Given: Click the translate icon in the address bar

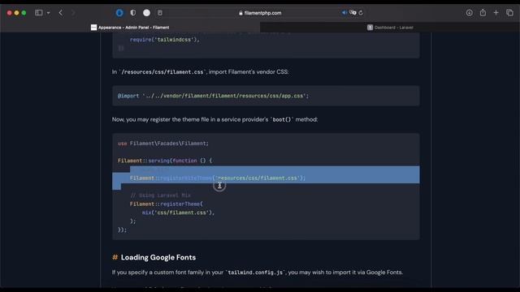Looking at the screenshot, I should coord(353,13).
